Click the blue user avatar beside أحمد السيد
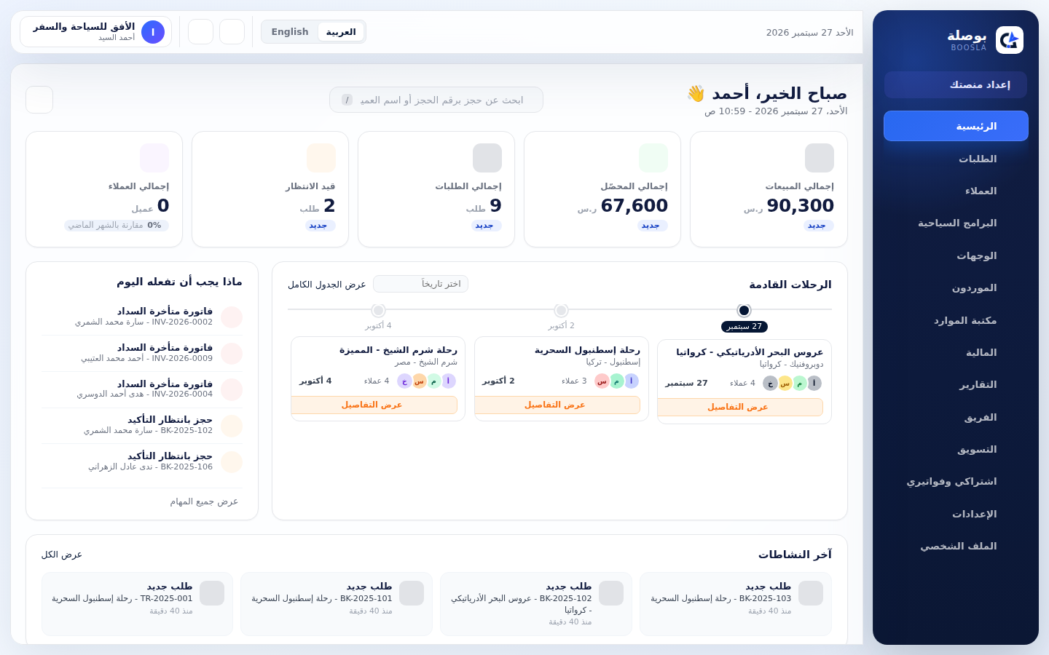The width and height of the screenshot is (1049, 655). (153, 32)
